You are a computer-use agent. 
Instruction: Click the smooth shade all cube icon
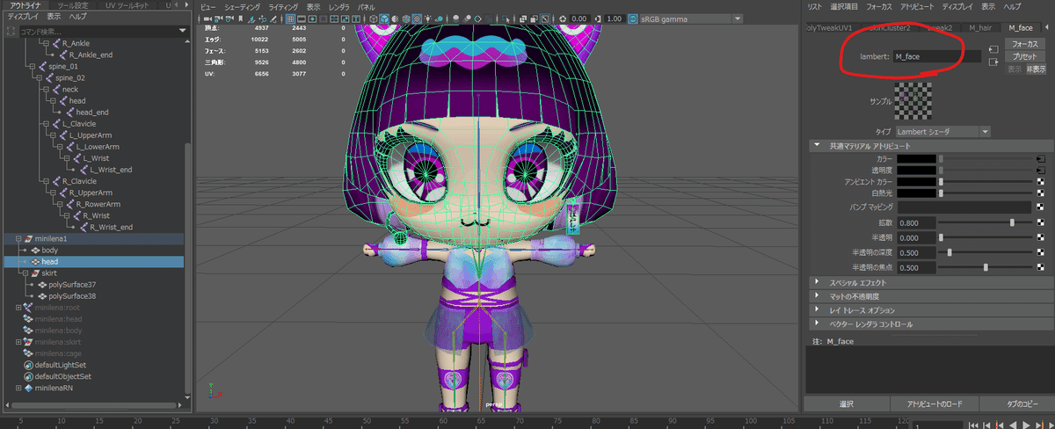[384, 18]
